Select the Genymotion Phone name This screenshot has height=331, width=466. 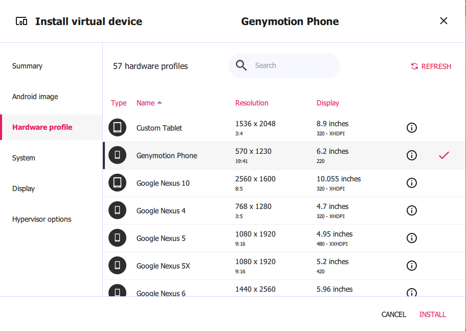click(x=167, y=156)
